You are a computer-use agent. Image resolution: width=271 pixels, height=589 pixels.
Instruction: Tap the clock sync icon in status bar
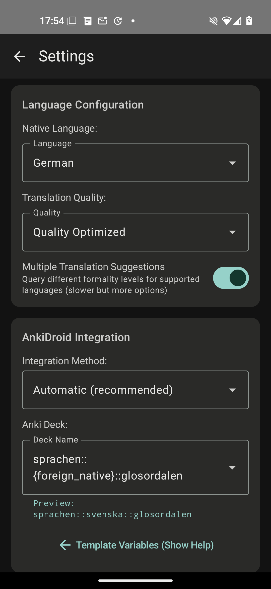click(x=118, y=21)
